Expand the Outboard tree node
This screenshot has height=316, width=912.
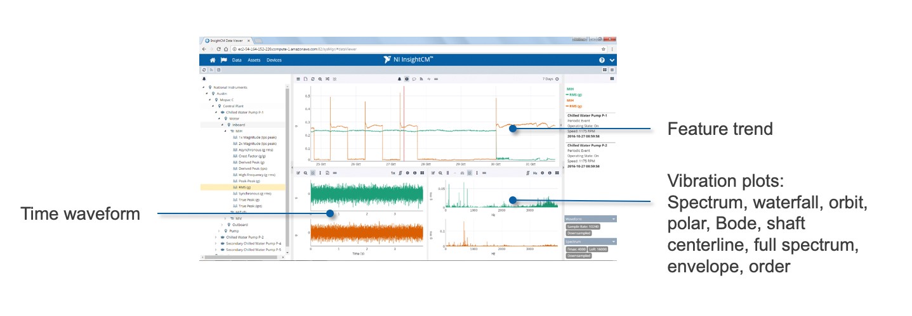coord(223,224)
